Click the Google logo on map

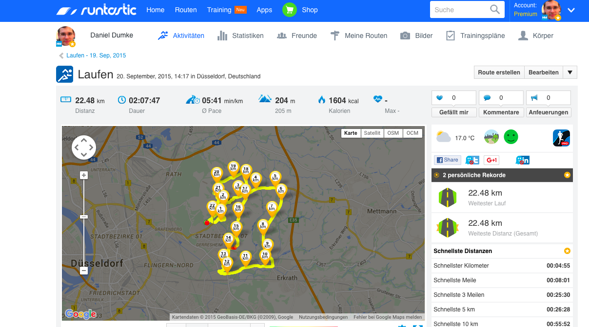pos(80,314)
